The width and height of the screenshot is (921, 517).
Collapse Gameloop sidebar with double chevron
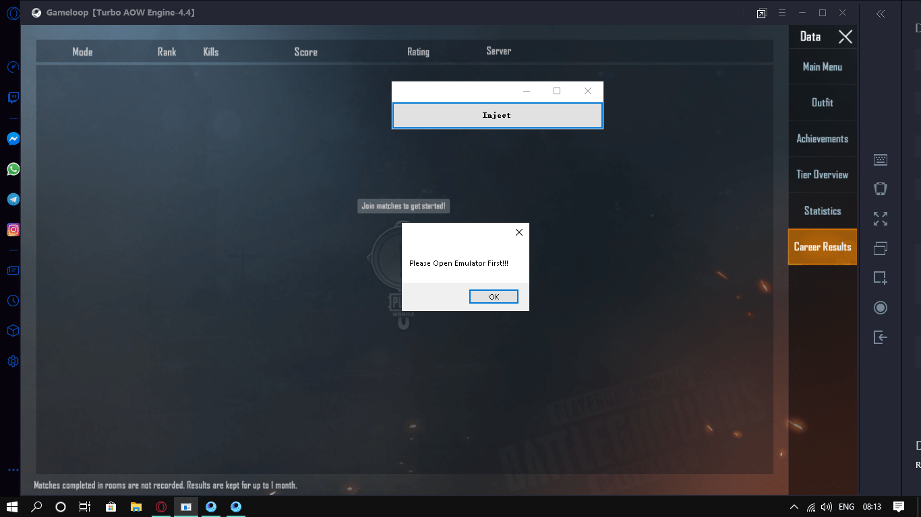(x=880, y=13)
